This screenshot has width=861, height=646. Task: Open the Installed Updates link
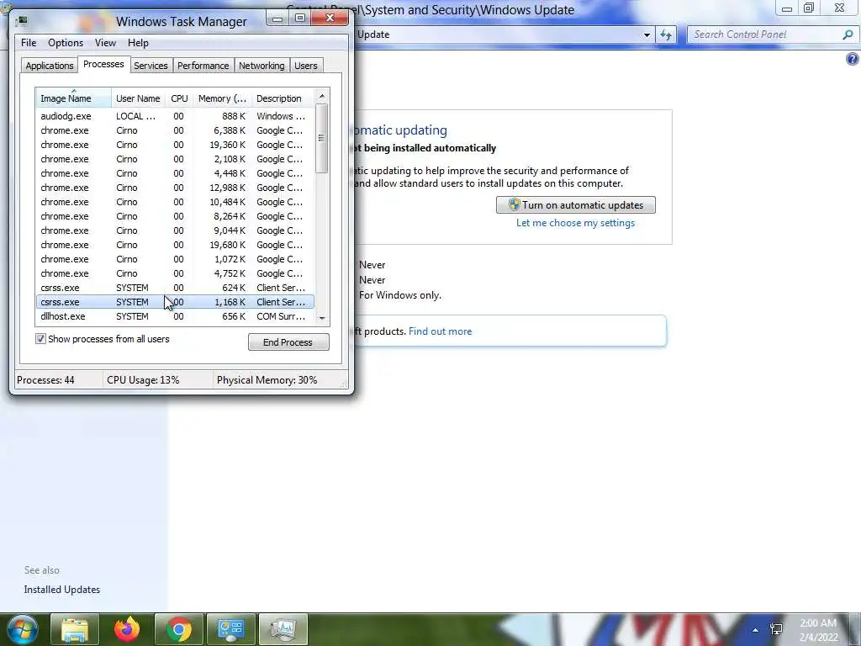coord(62,590)
